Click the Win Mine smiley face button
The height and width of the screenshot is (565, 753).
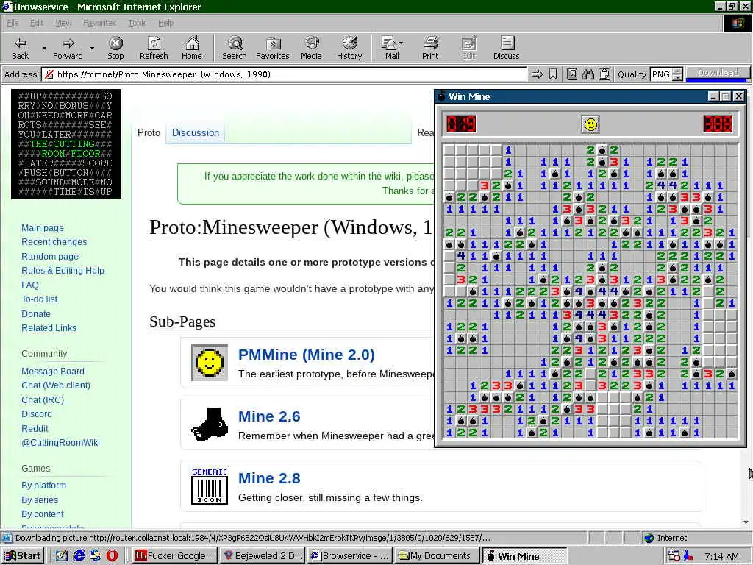(x=590, y=124)
